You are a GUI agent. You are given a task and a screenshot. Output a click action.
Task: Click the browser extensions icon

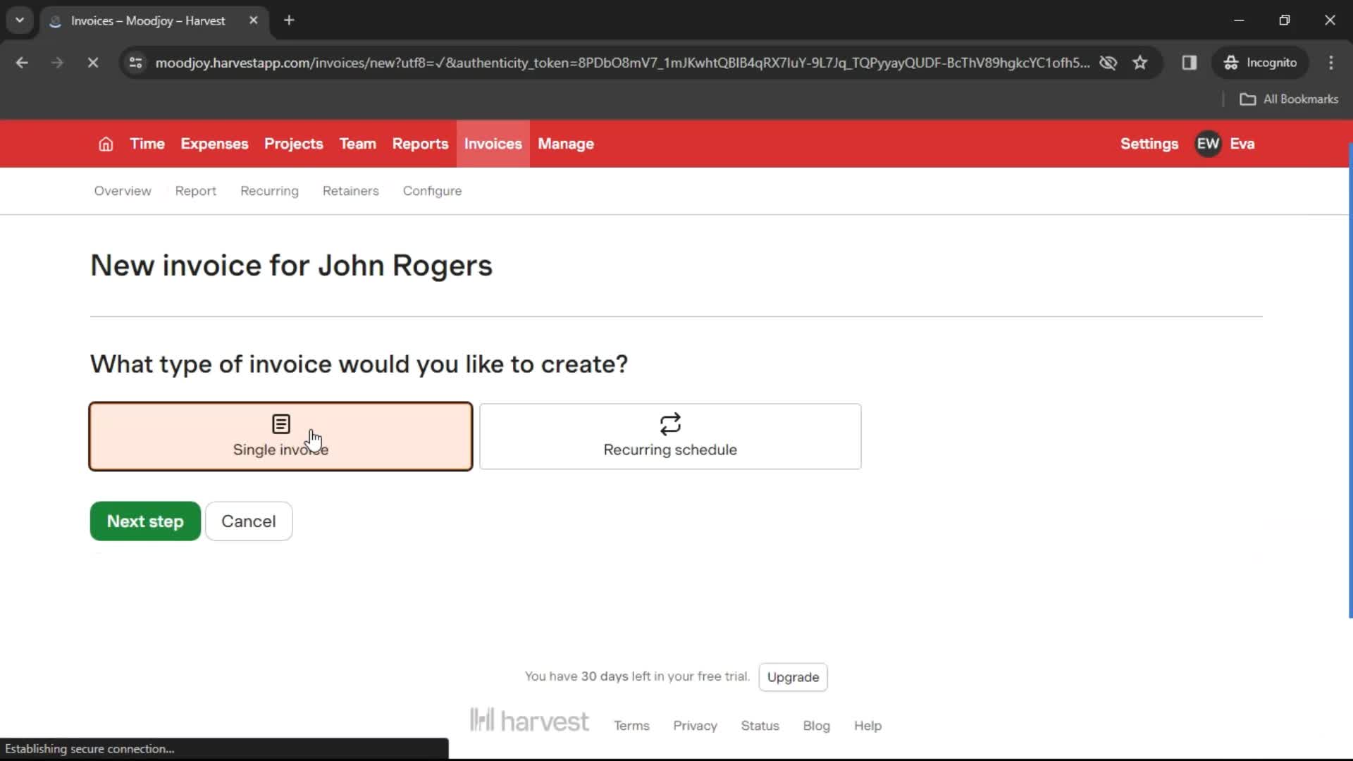[x=1190, y=62]
